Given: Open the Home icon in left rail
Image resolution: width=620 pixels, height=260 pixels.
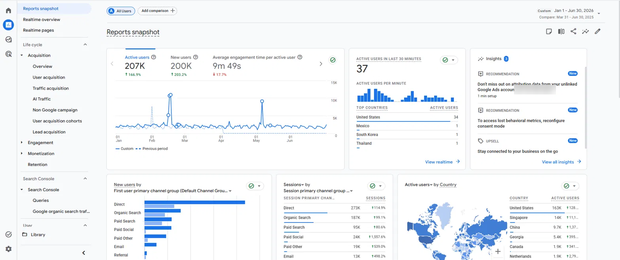Looking at the screenshot, I should click(8, 11).
